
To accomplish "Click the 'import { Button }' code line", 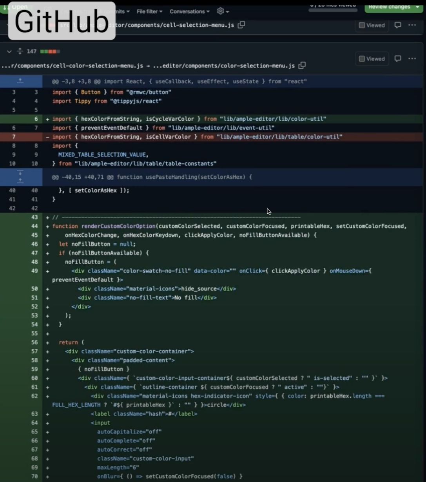I will 112,92.
